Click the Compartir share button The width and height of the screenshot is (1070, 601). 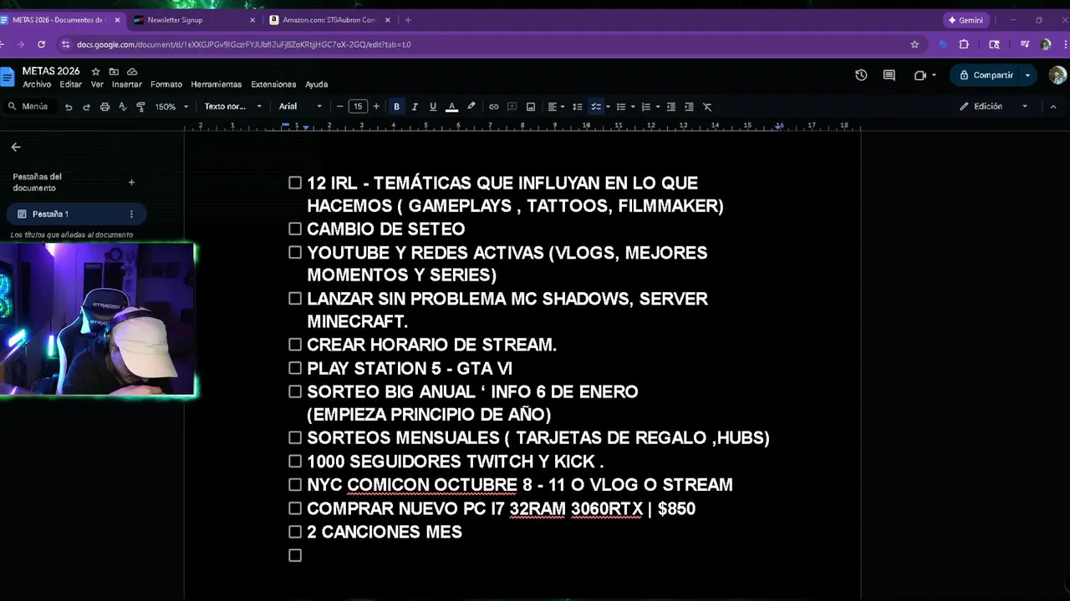point(986,75)
